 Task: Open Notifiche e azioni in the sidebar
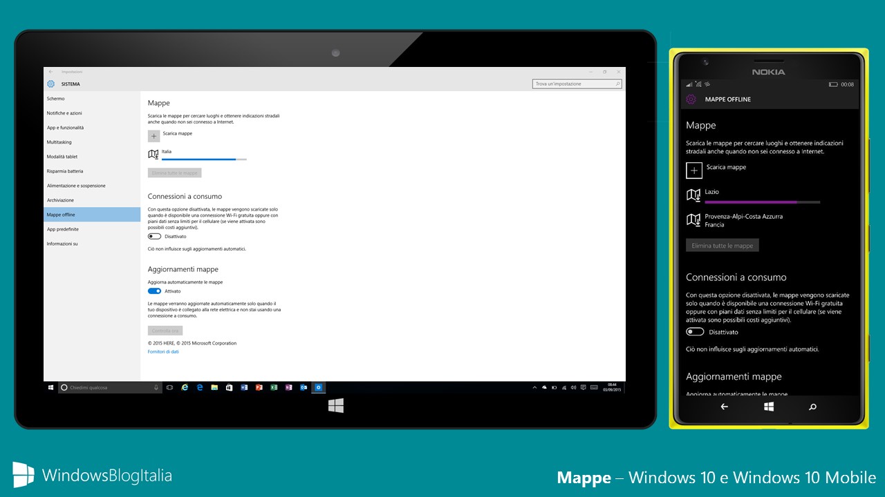92,113
